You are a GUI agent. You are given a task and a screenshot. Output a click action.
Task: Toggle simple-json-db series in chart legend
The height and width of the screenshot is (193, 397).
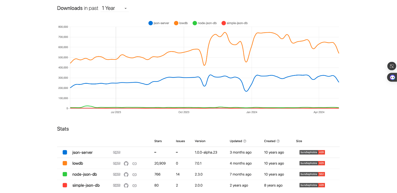pyautogui.click(x=235, y=23)
